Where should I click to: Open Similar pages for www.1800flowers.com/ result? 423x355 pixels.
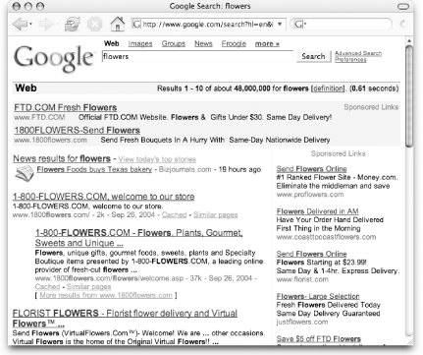tap(216, 215)
